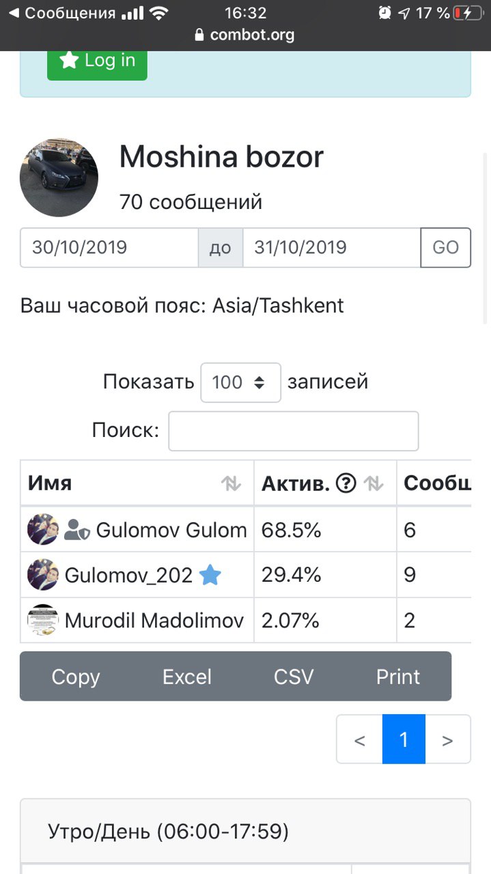
Task: Tap the Activity help question mark icon
Action: coord(347,484)
